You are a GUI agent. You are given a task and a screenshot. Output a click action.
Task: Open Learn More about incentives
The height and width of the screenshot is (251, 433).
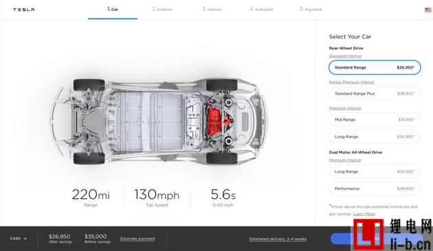point(364,214)
